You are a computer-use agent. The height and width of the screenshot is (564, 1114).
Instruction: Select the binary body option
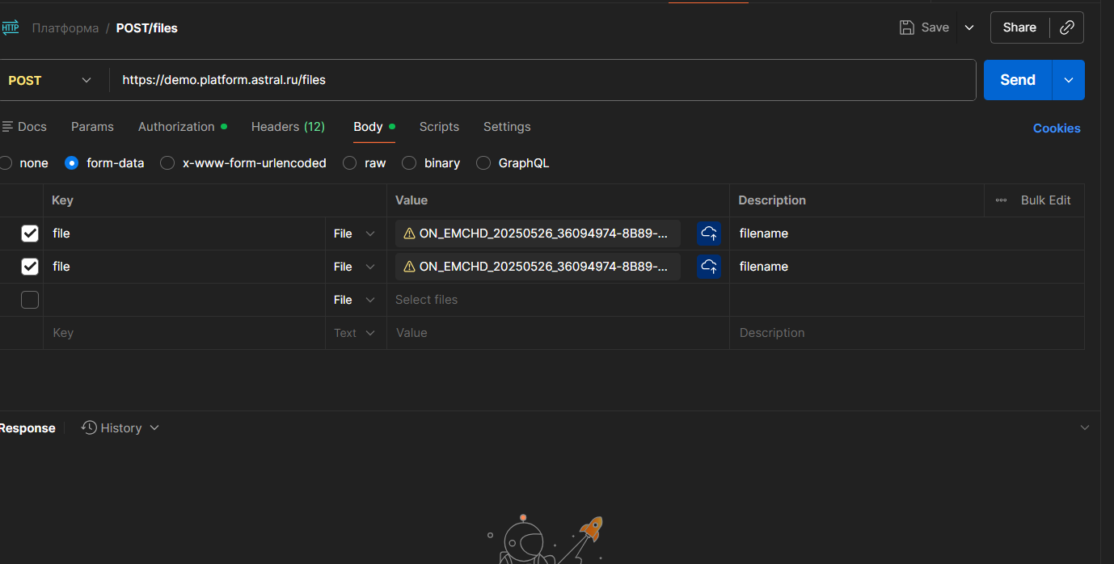[x=409, y=163]
